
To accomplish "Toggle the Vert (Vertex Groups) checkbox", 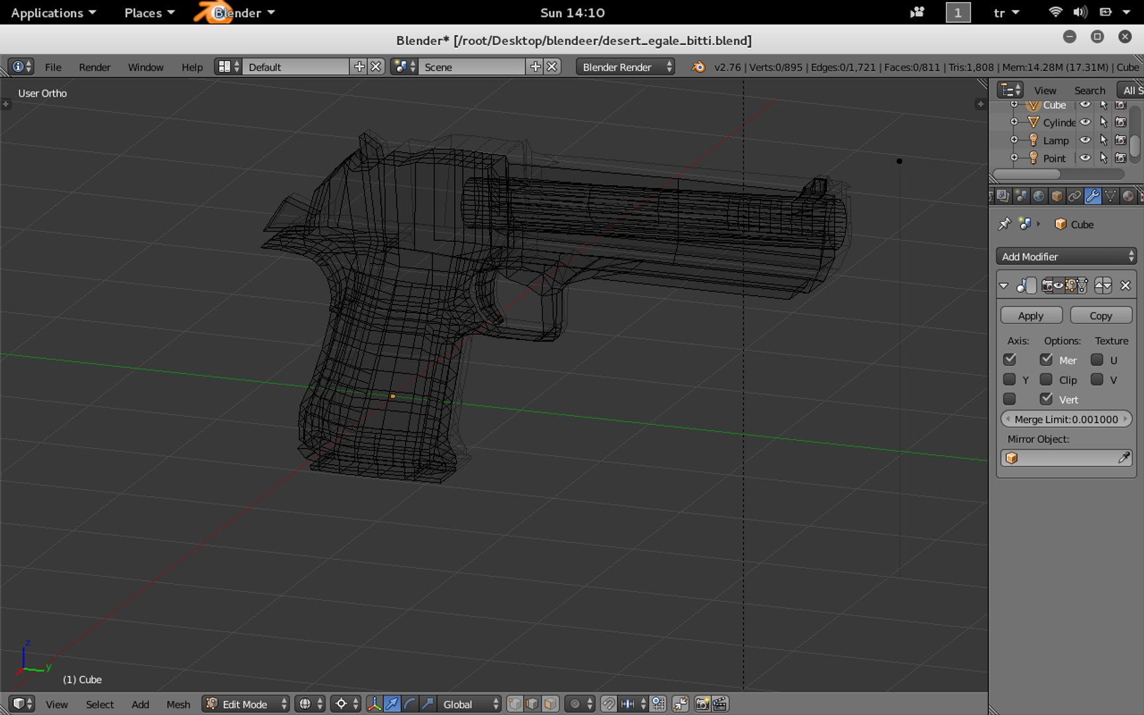I will (1046, 399).
